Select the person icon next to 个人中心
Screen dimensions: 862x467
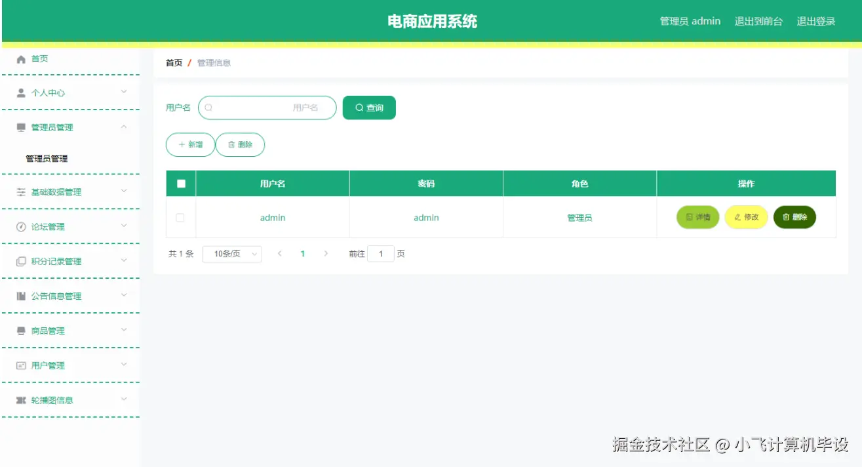[x=20, y=92]
